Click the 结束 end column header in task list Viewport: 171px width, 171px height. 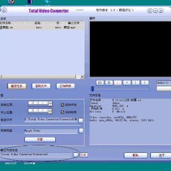[53, 23]
